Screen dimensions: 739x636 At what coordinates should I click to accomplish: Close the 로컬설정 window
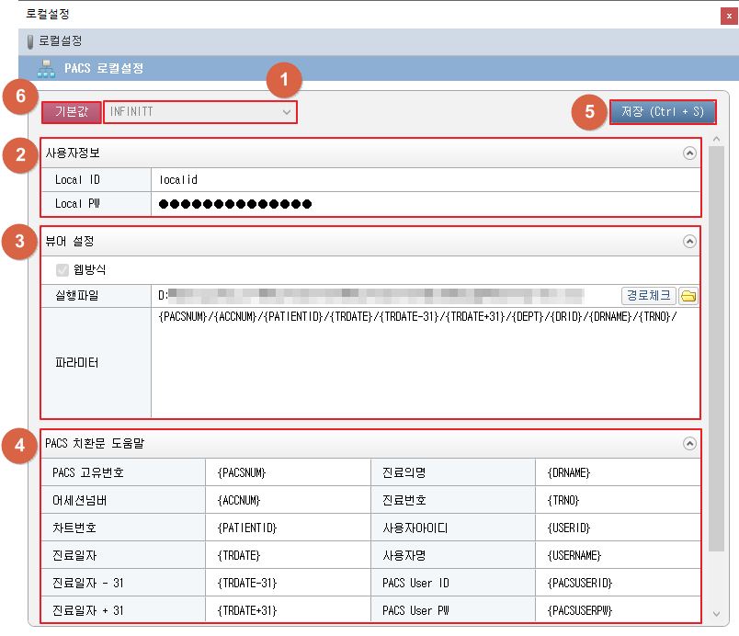(729, 16)
